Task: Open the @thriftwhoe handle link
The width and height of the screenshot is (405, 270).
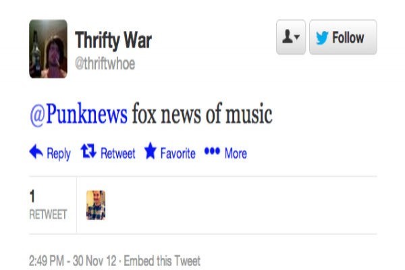Action: (105, 63)
